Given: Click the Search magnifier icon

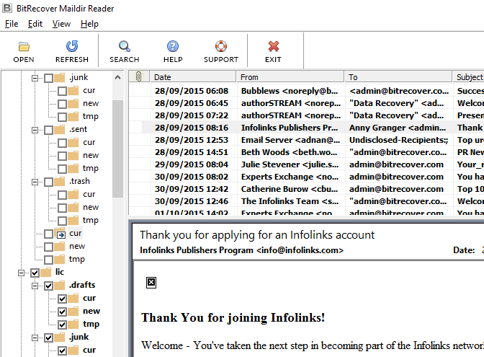Looking at the screenshot, I should [125, 46].
